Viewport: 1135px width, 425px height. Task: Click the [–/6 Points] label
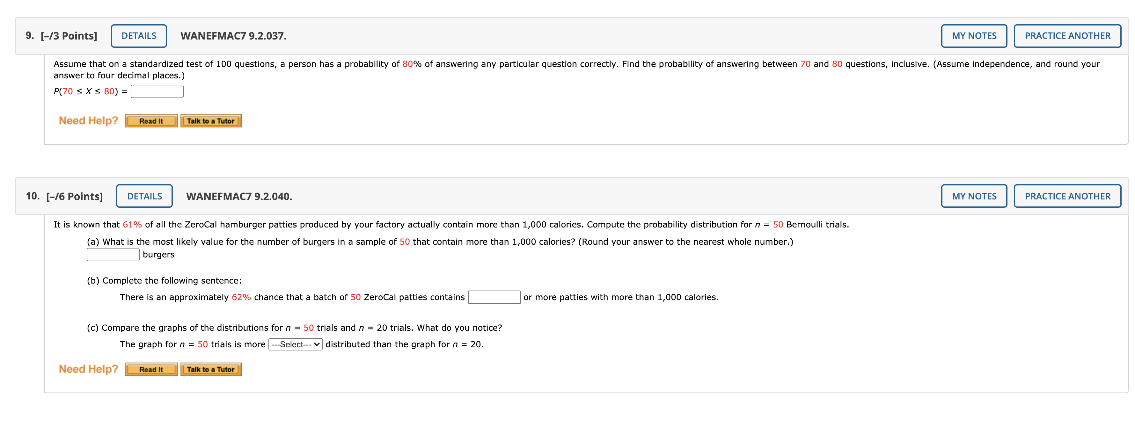click(75, 197)
